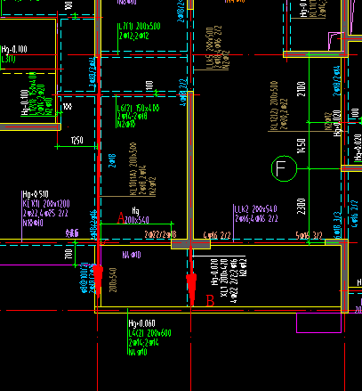Click the 2Φ22/2Φ18 rebar annotation
The height and width of the screenshot is (391, 362).
tap(160, 234)
